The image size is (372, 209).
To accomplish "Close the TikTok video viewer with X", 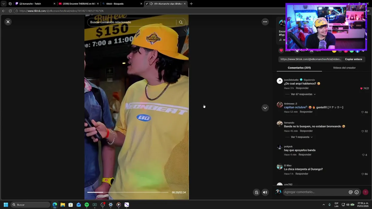I will click(8, 22).
